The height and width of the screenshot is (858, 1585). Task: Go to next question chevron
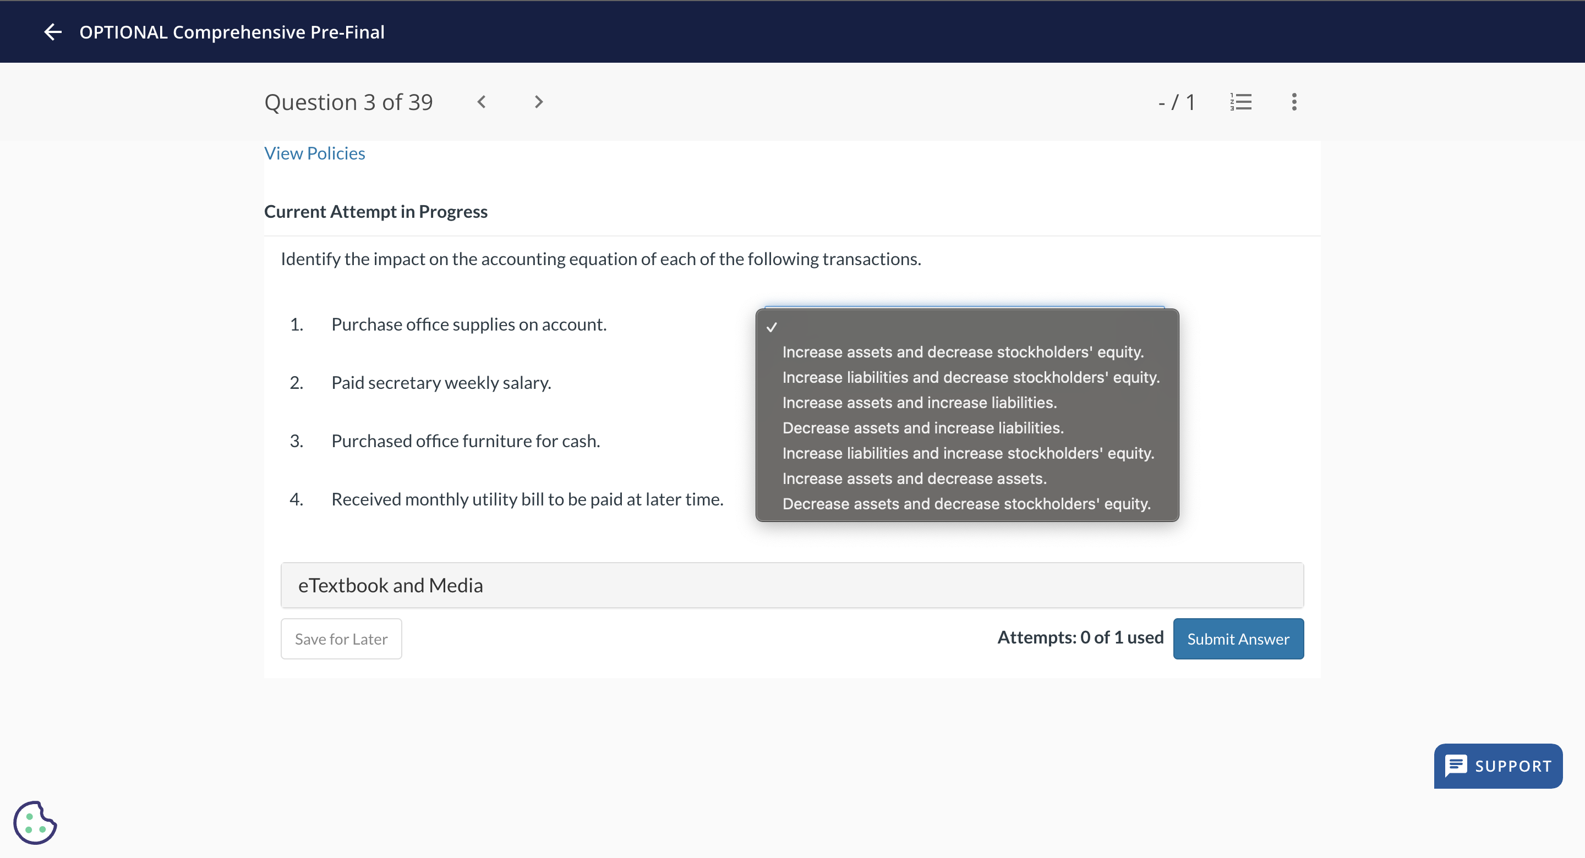tap(538, 102)
